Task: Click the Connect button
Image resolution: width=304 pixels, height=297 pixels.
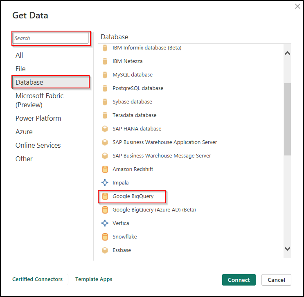Action: pyautogui.click(x=239, y=280)
